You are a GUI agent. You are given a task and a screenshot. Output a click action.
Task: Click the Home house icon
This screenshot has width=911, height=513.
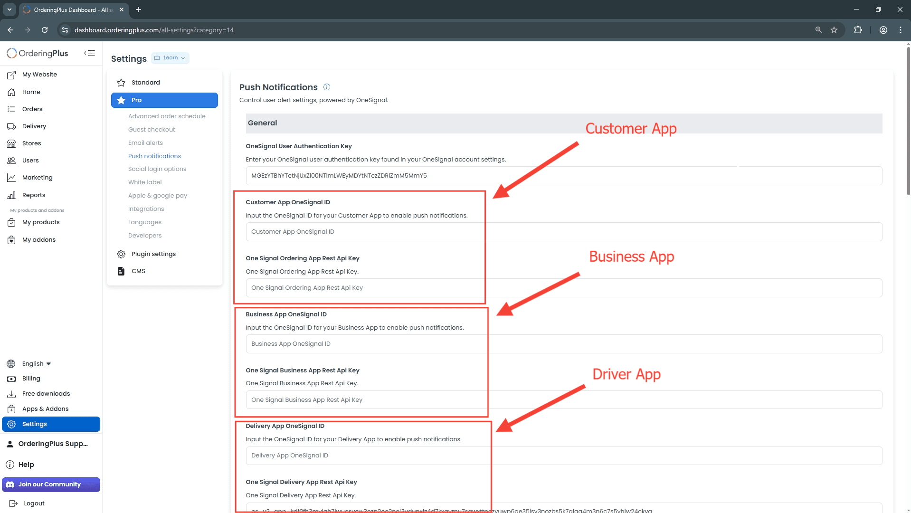11,92
